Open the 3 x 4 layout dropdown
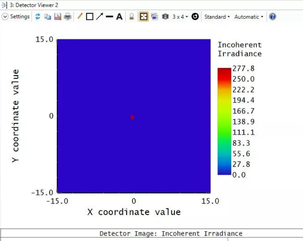The image size is (303, 241). coord(180,17)
